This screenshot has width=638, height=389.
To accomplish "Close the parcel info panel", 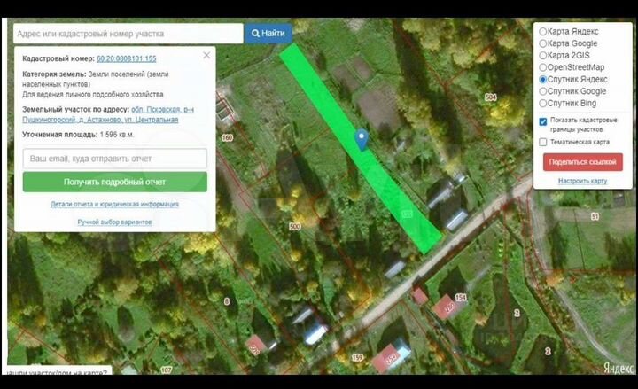I will [x=206, y=55].
